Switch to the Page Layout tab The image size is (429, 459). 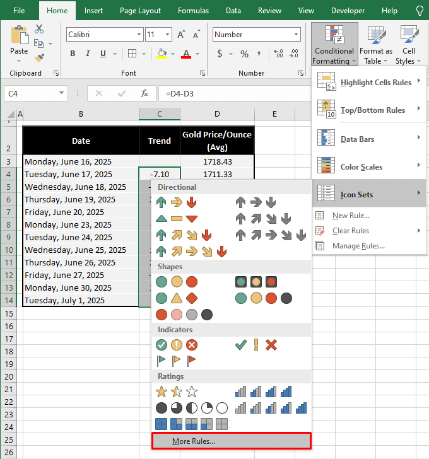click(140, 11)
